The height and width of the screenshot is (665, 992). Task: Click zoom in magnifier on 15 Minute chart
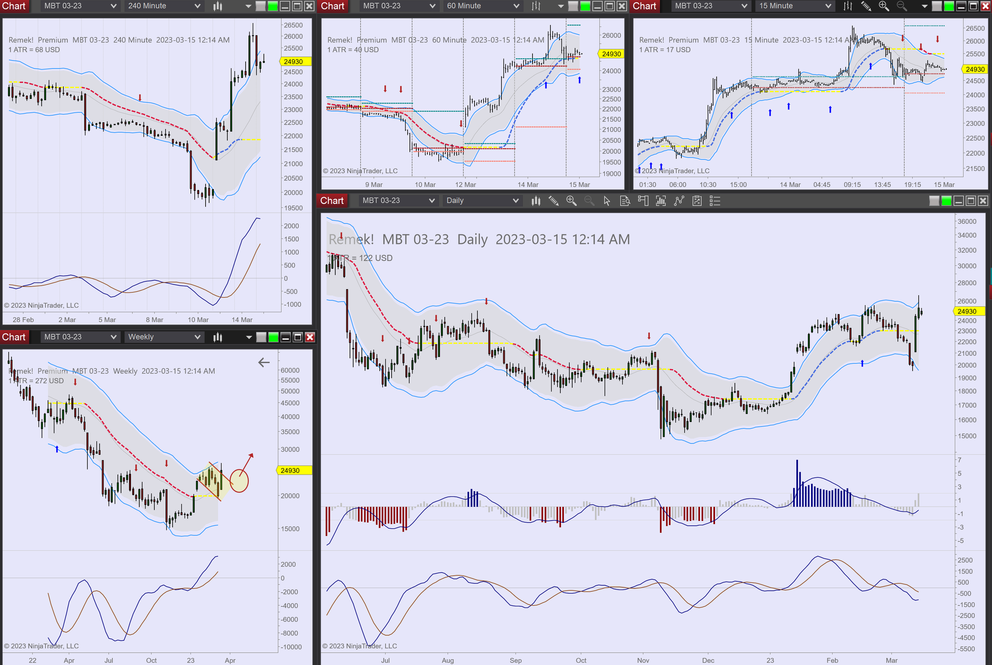pyautogui.click(x=883, y=6)
